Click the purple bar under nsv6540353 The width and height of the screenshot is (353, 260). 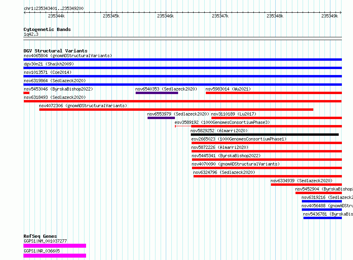pyautogui.click(x=157, y=93)
